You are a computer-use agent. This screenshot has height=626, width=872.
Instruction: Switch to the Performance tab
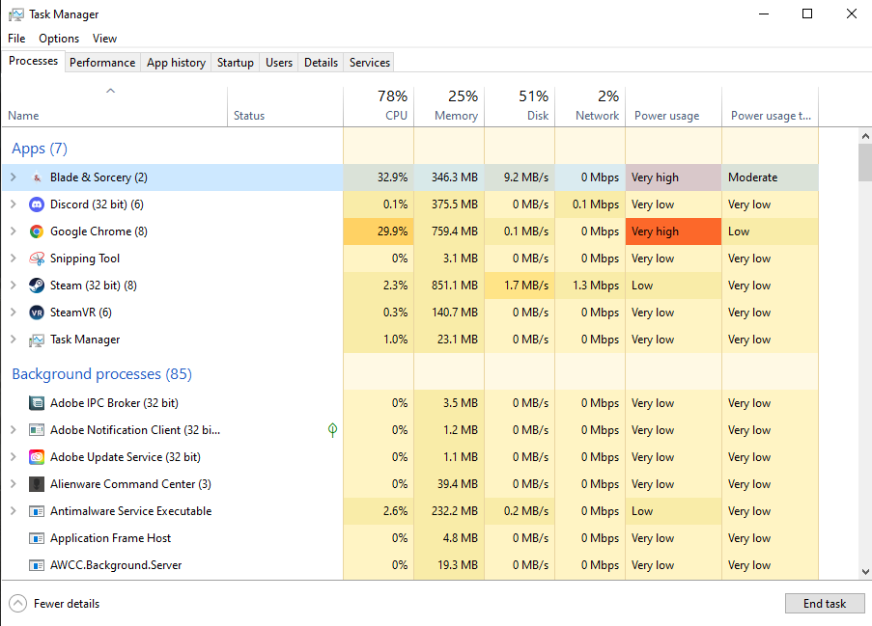pos(102,63)
